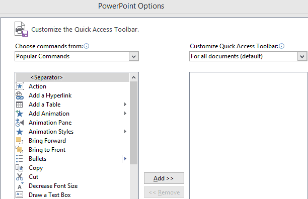Screen dimensions: 308x199
Task: Select the Add Animation star icon
Action: 20,114
